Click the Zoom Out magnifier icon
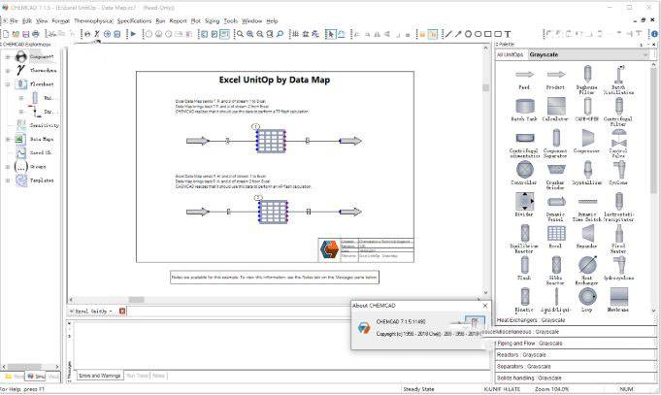Screen dimensions: 661x395 pyautogui.click(x=260, y=34)
